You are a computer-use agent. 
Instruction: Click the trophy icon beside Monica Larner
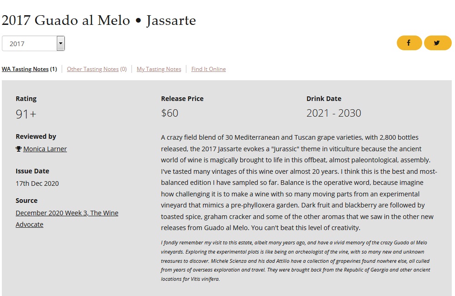pos(18,149)
